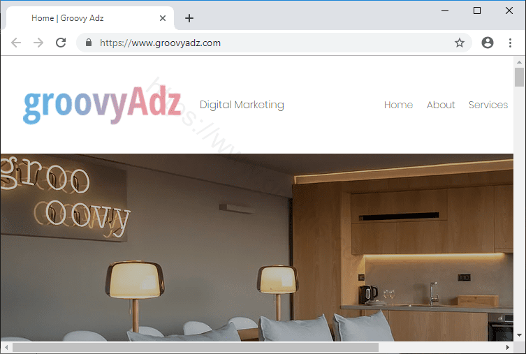The image size is (526, 354).
Task: Close the Chrome window
Action: [x=509, y=10]
